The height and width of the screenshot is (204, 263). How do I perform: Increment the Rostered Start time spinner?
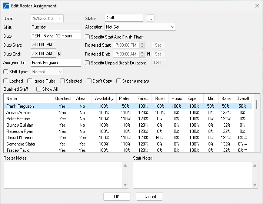(x=143, y=44)
